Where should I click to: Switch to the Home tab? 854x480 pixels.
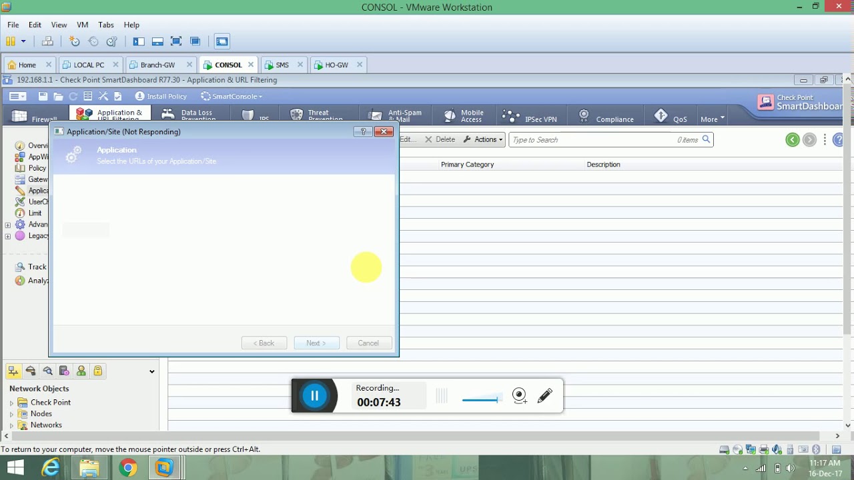point(27,65)
